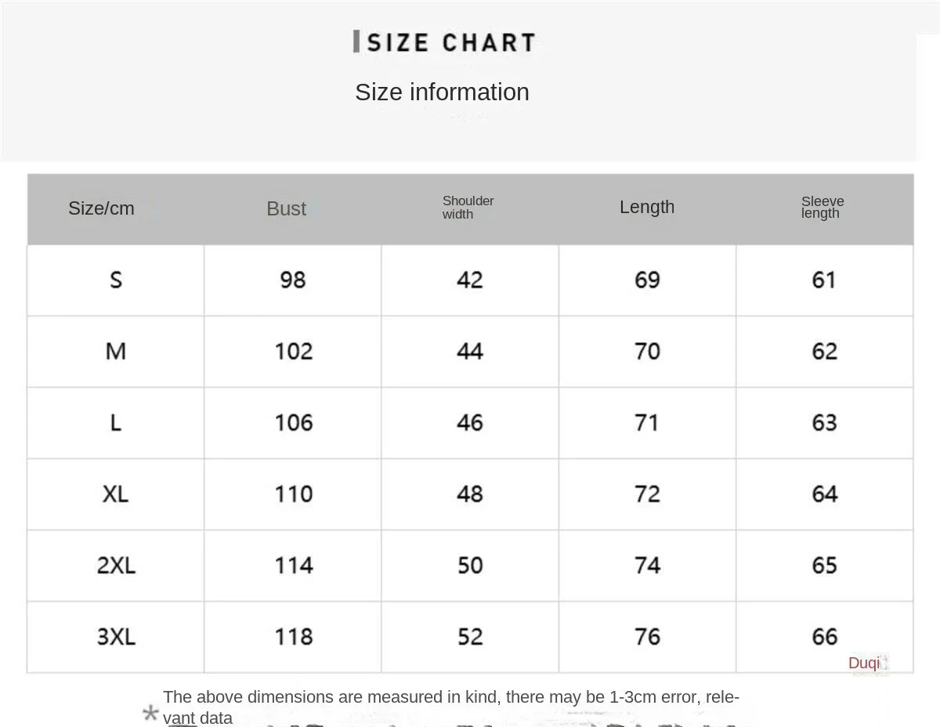Select sleeve length 64 for size XL
This screenshot has width=940, height=727.
click(825, 494)
